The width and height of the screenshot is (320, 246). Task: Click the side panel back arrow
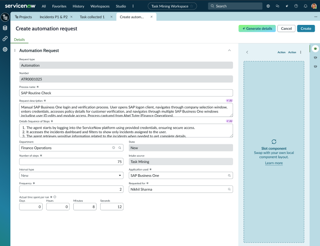247,52
